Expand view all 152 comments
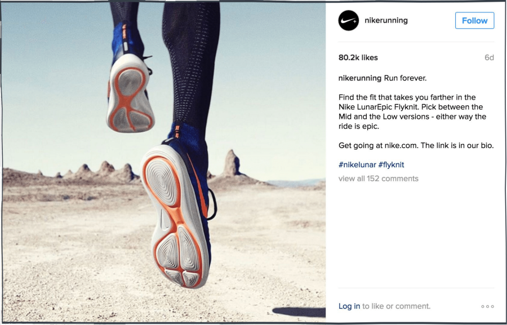This screenshot has height=325, width=507. pos(379,179)
